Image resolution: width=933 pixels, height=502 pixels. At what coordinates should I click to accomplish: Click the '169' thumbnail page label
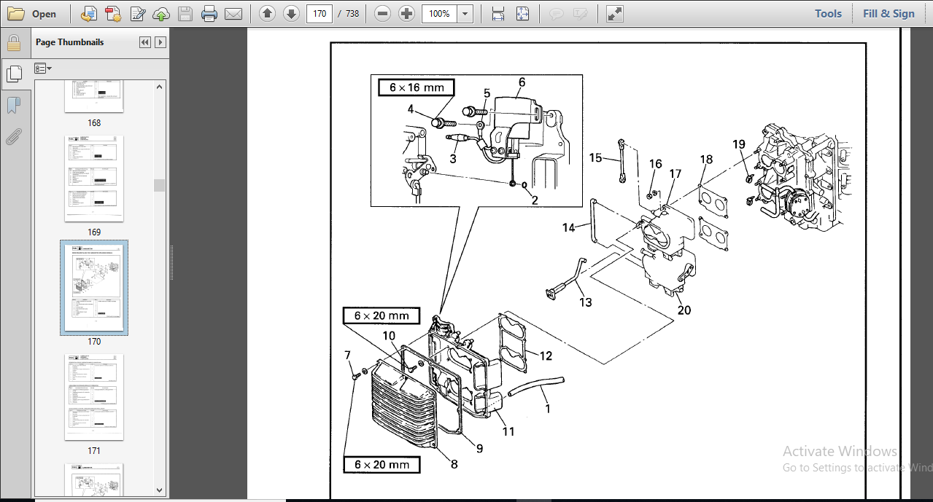pos(94,232)
